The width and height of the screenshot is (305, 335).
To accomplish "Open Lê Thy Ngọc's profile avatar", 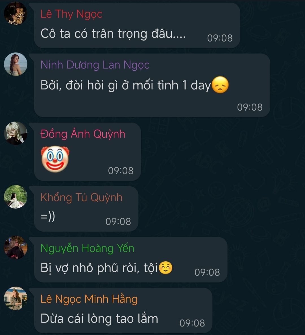I will (x=16, y=13).
